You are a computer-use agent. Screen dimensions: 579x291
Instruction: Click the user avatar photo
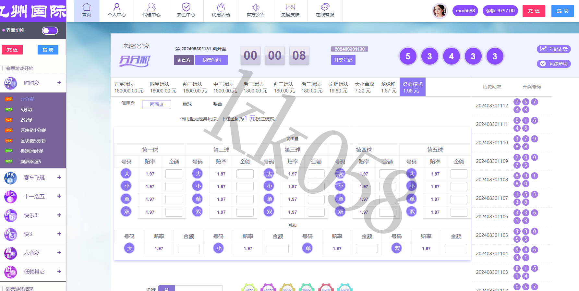(x=440, y=11)
